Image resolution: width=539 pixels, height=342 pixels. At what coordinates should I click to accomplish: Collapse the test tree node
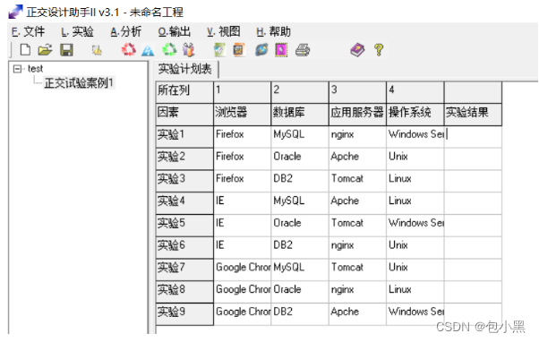(x=17, y=69)
